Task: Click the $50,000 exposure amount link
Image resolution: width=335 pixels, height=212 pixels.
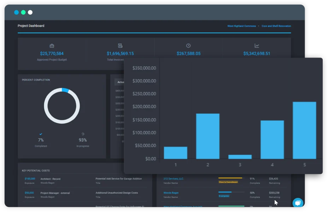Action: [x=29, y=193]
